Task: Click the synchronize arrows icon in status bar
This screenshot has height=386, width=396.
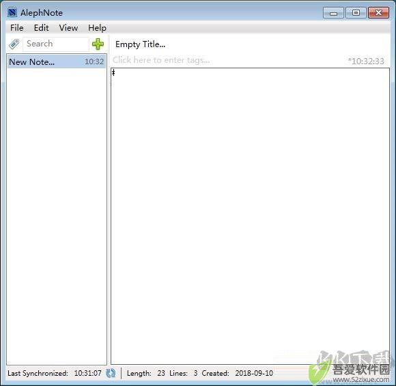Action: click(111, 373)
